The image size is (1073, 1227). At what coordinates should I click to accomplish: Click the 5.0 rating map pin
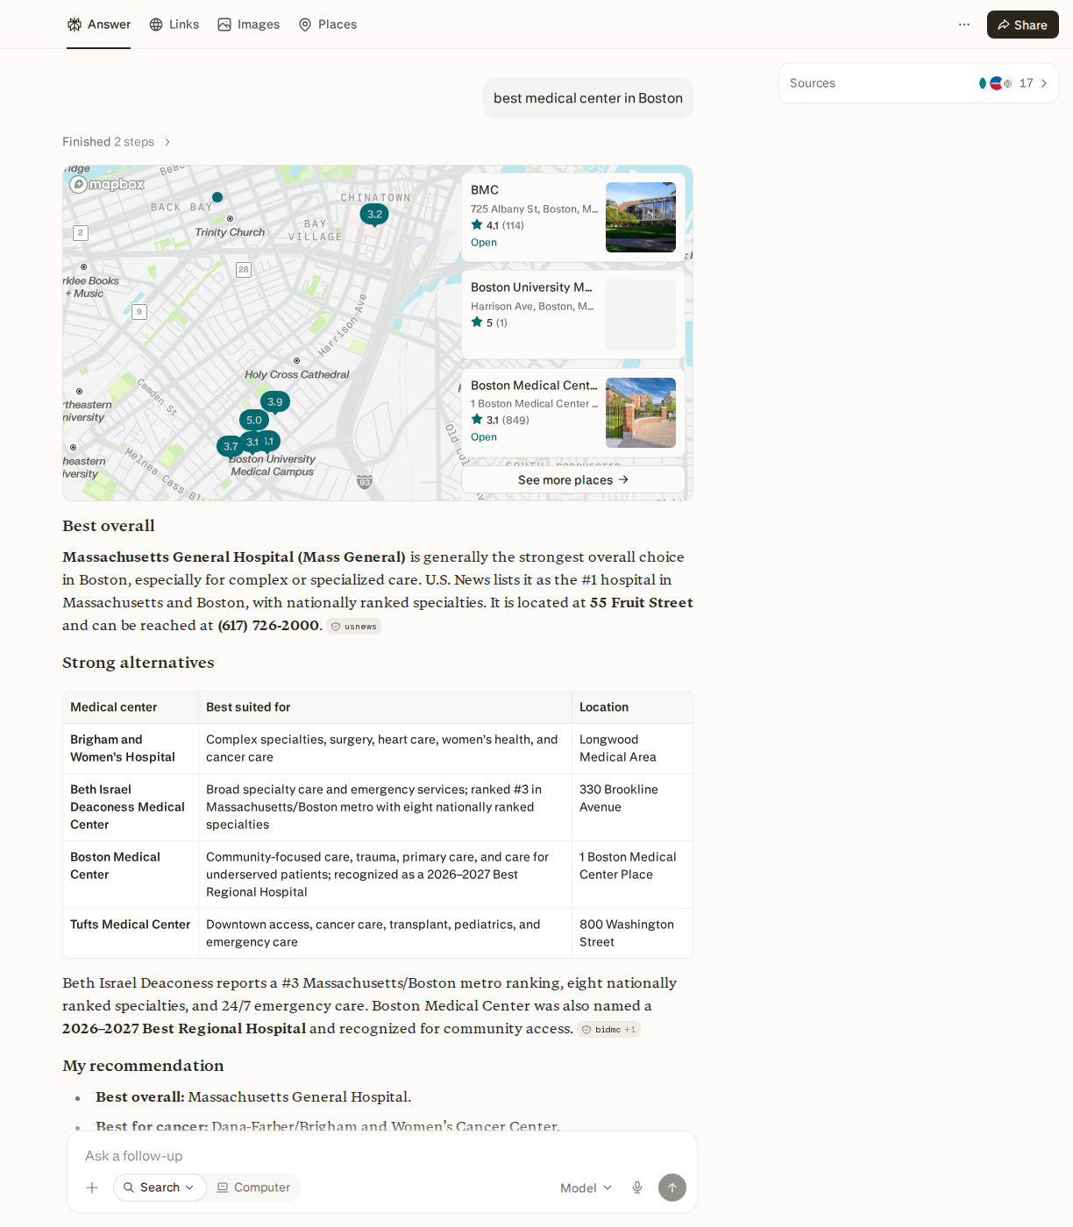[x=254, y=420]
